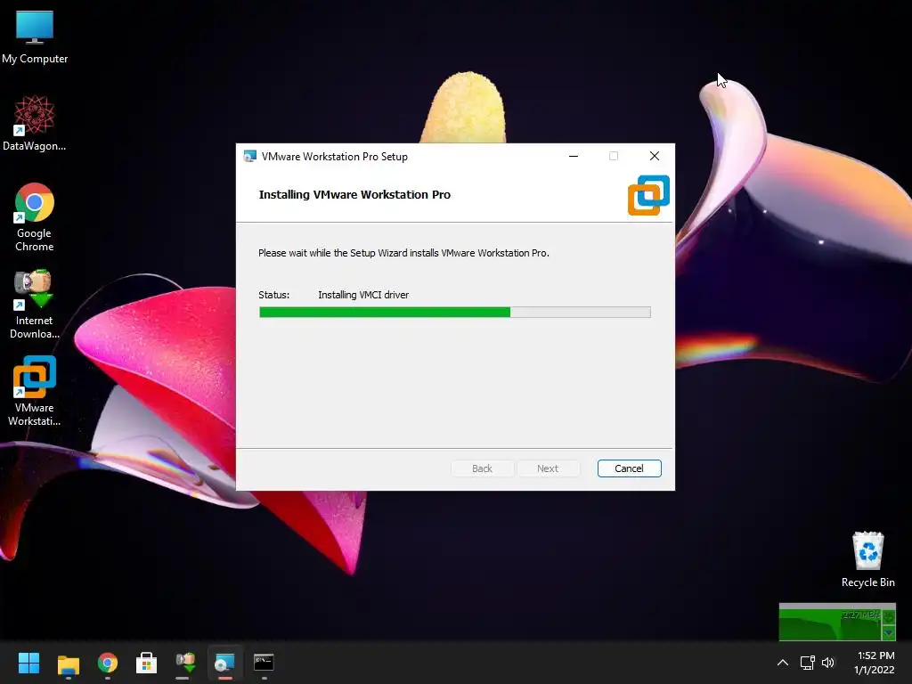Minimize the VMware Workstation Pro Setup window
Image resolution: width=912 pixels, height=684 pixels.
pos(574,156)
